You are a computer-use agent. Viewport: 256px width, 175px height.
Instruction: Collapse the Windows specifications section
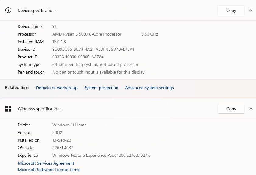click(251, 108)
